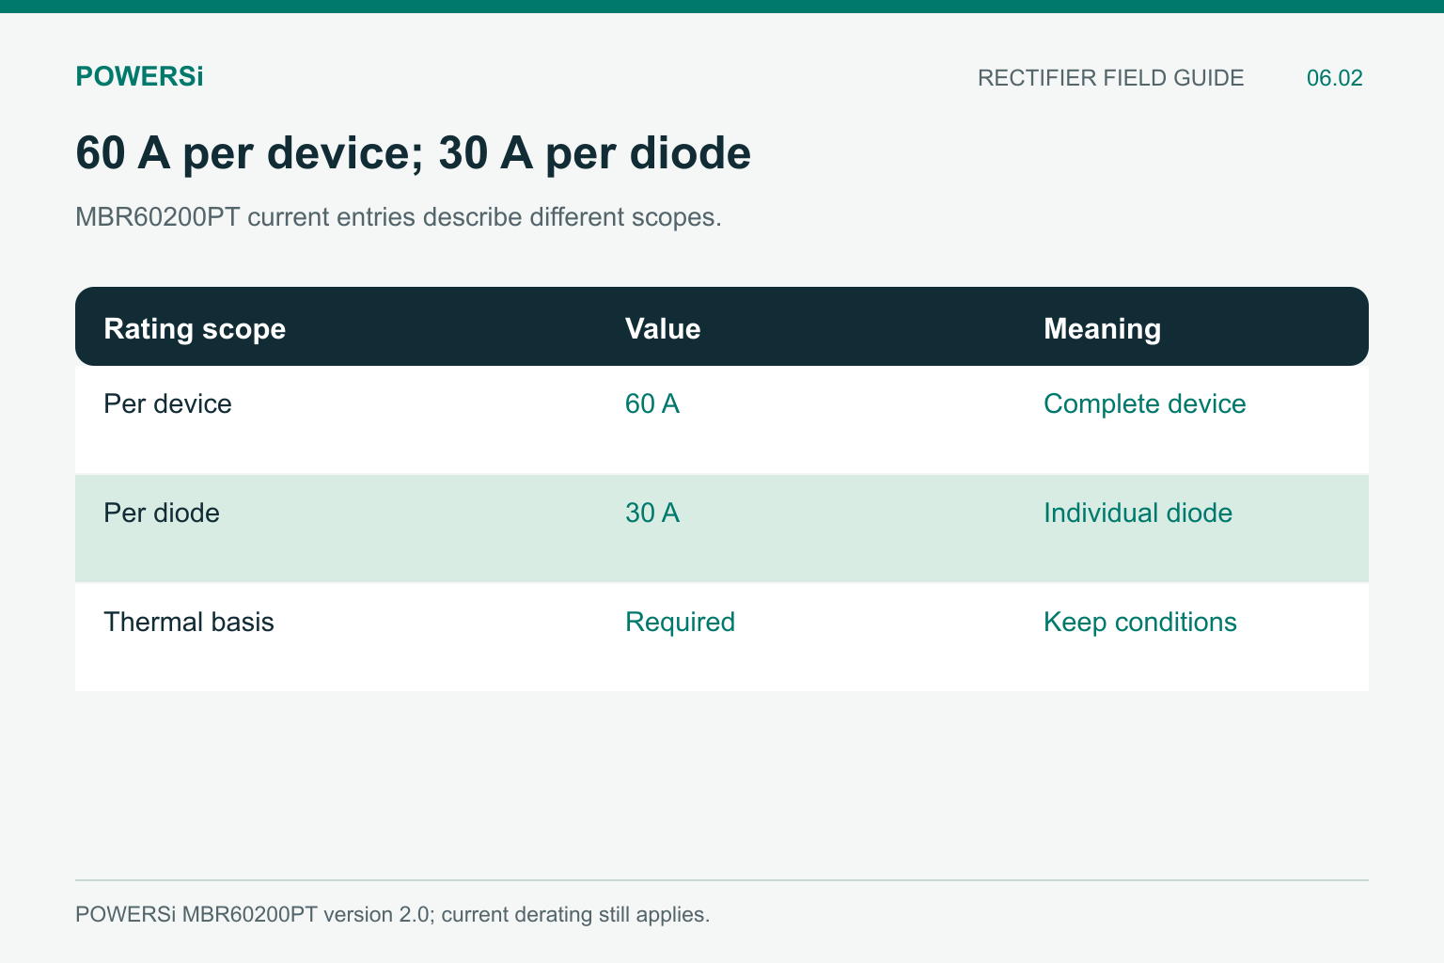Image resolution: width=1444 pixels, height=963 pixels.
Task: Click the 60 A value cell
Action: tap(651, 403)
